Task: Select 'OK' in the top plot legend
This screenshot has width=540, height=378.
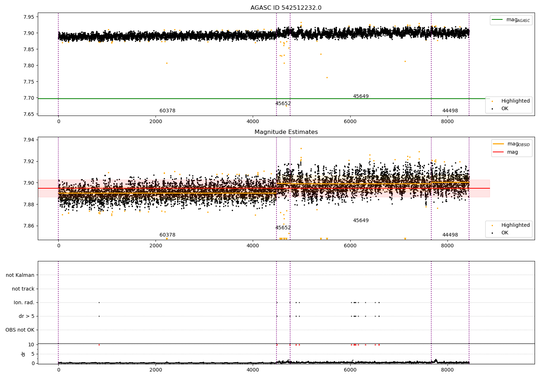Action: click(x=505, y=108)
